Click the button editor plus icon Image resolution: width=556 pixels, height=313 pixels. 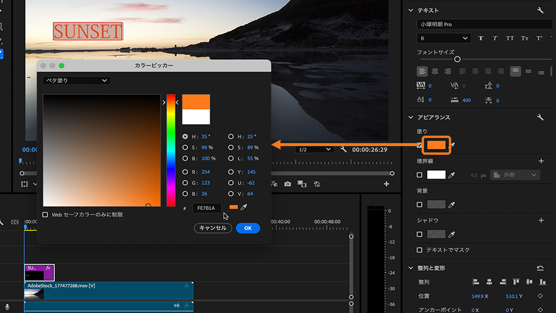[386, 184]
